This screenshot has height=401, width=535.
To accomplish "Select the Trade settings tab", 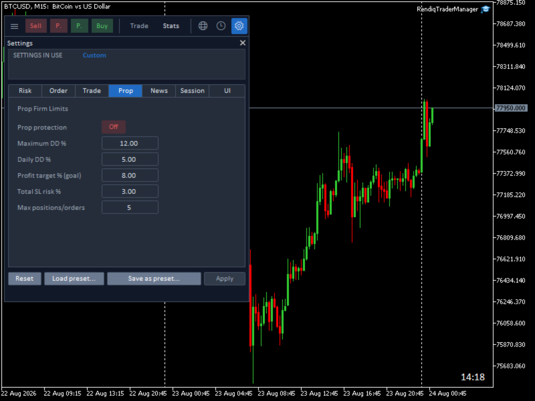I will 92,91.
